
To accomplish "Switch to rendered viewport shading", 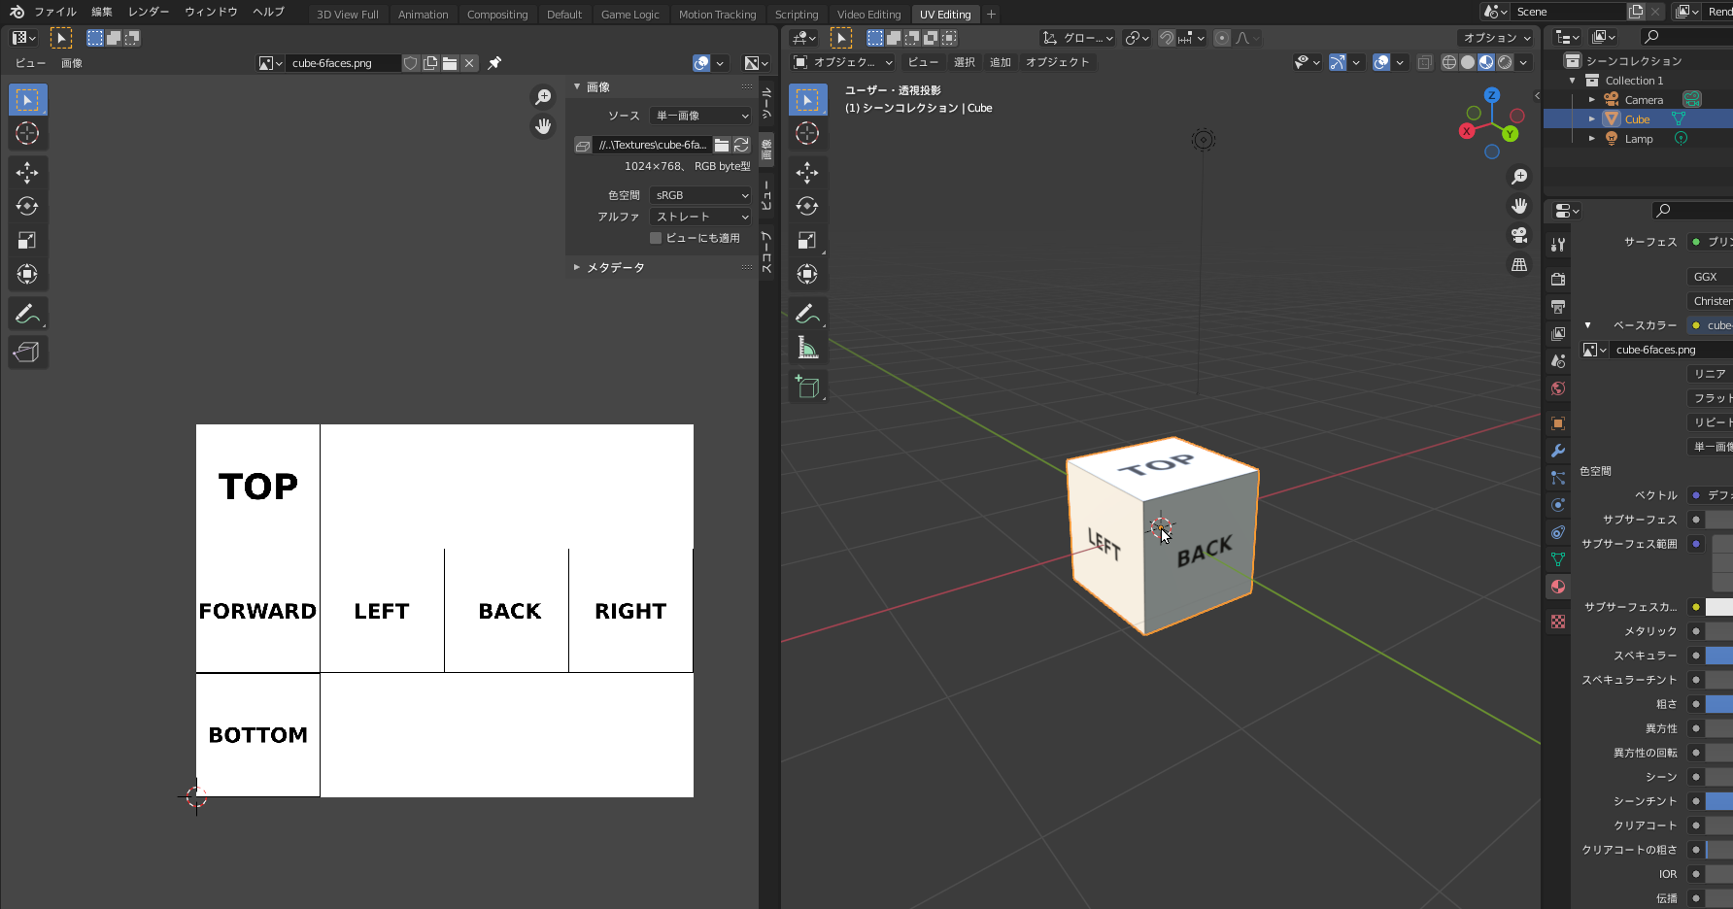I will click(1505, 62).
